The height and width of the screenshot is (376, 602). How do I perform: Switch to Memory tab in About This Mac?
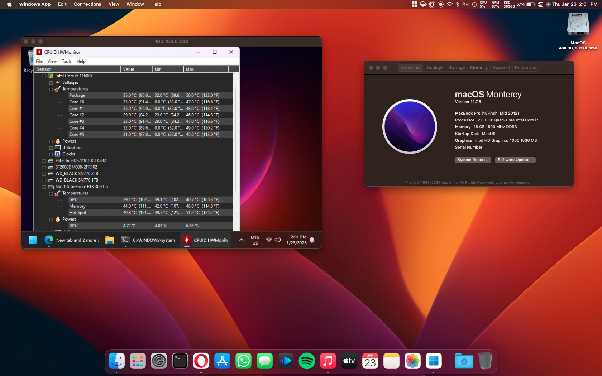click(x=479, y=68)
